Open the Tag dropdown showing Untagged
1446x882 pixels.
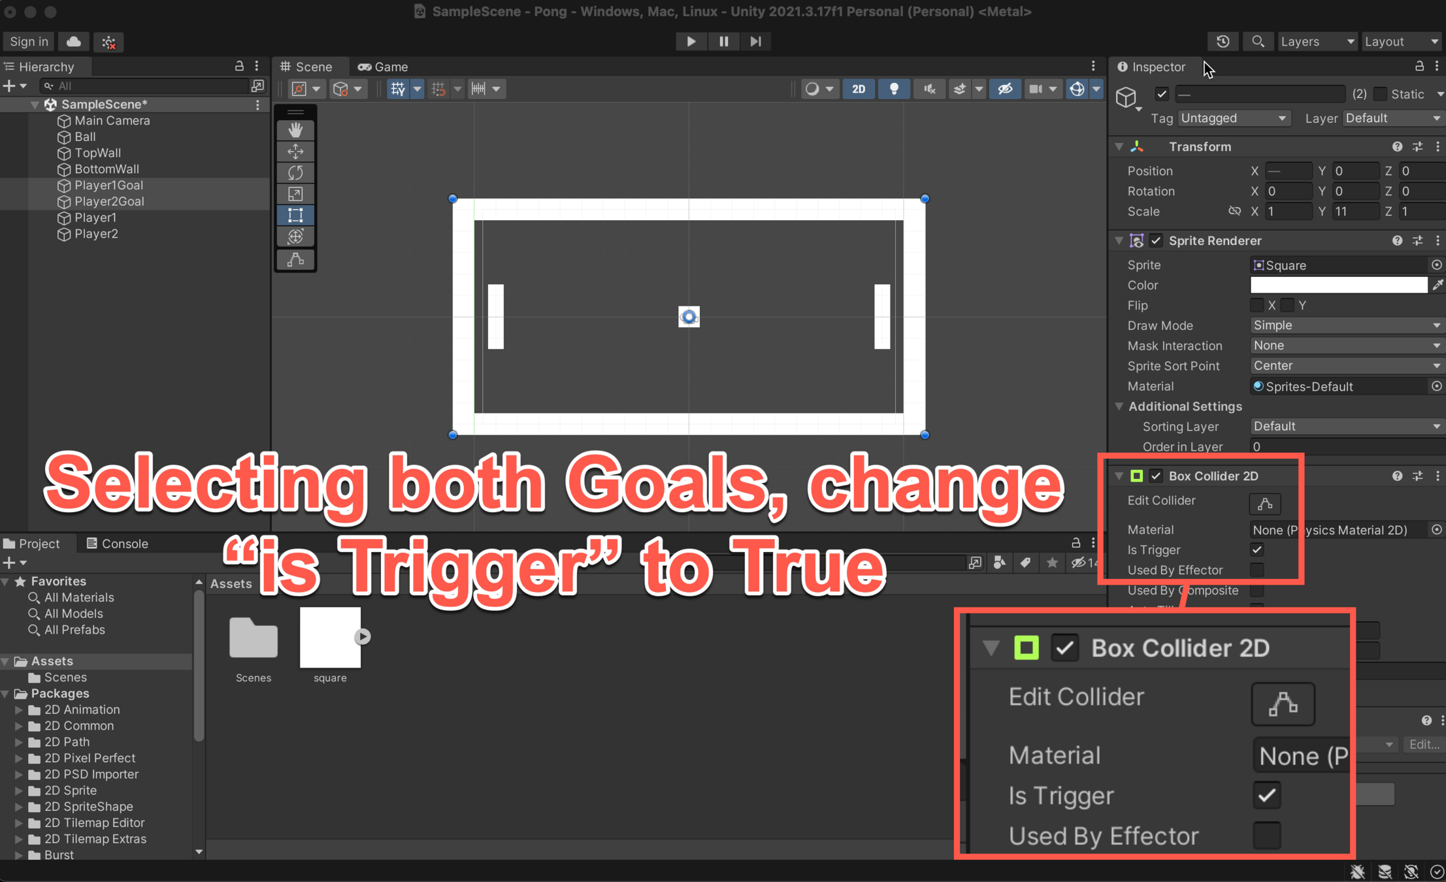pos(1233,118)
